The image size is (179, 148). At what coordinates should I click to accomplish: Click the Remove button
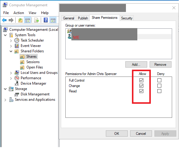(160, 65)
